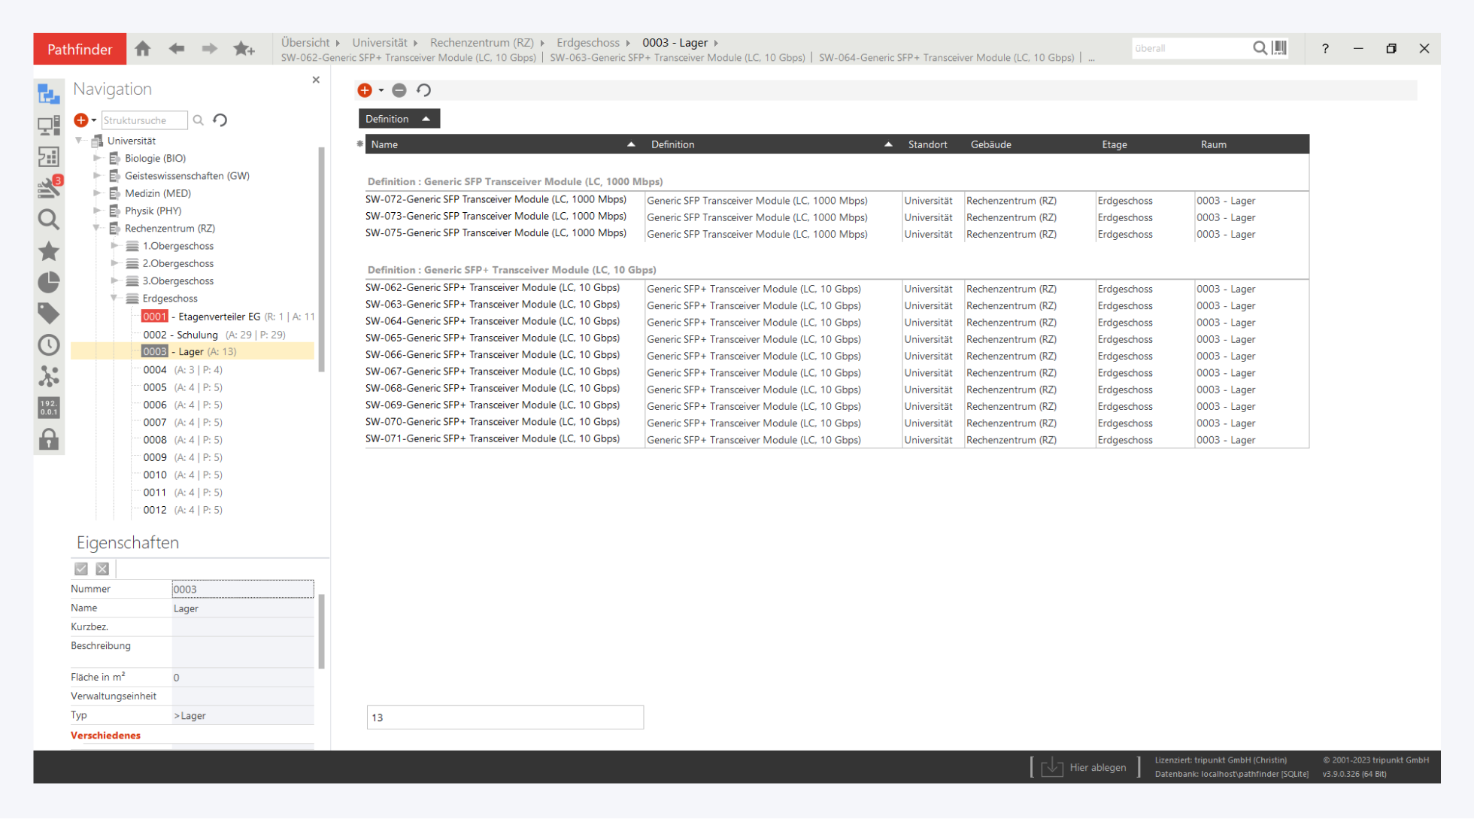
Task: Click the network graph sidebar icon
Action: tap(49, 376)
